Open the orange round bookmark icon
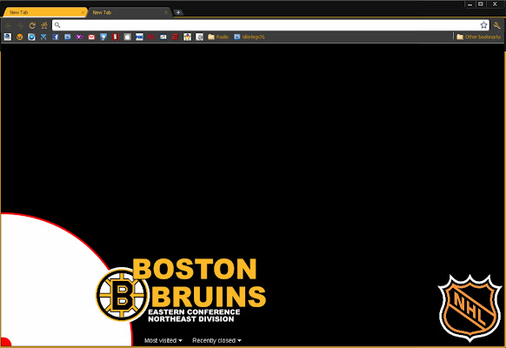This screenshot has width=506, height=348. click(20, 37)
